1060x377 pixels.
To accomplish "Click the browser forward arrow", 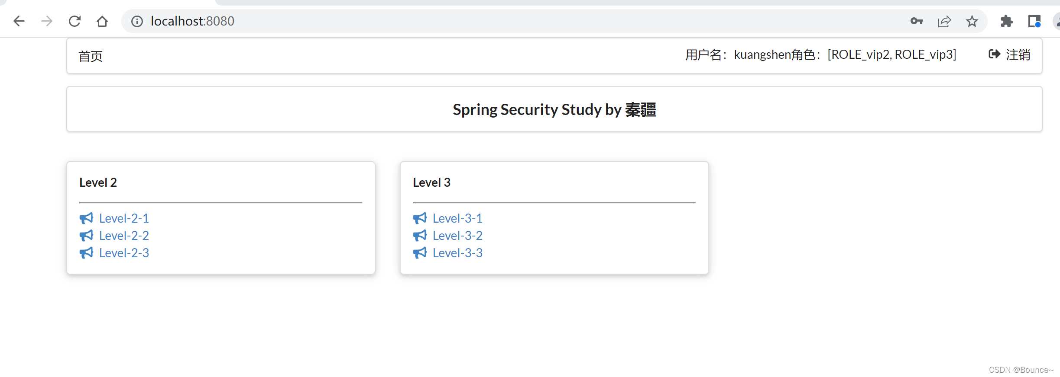I will 47,21.
